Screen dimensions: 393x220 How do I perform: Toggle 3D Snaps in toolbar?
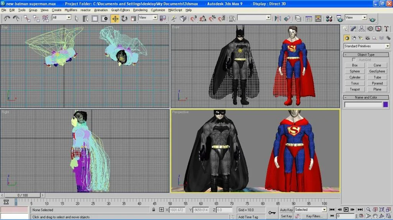[x=193, y=18]
